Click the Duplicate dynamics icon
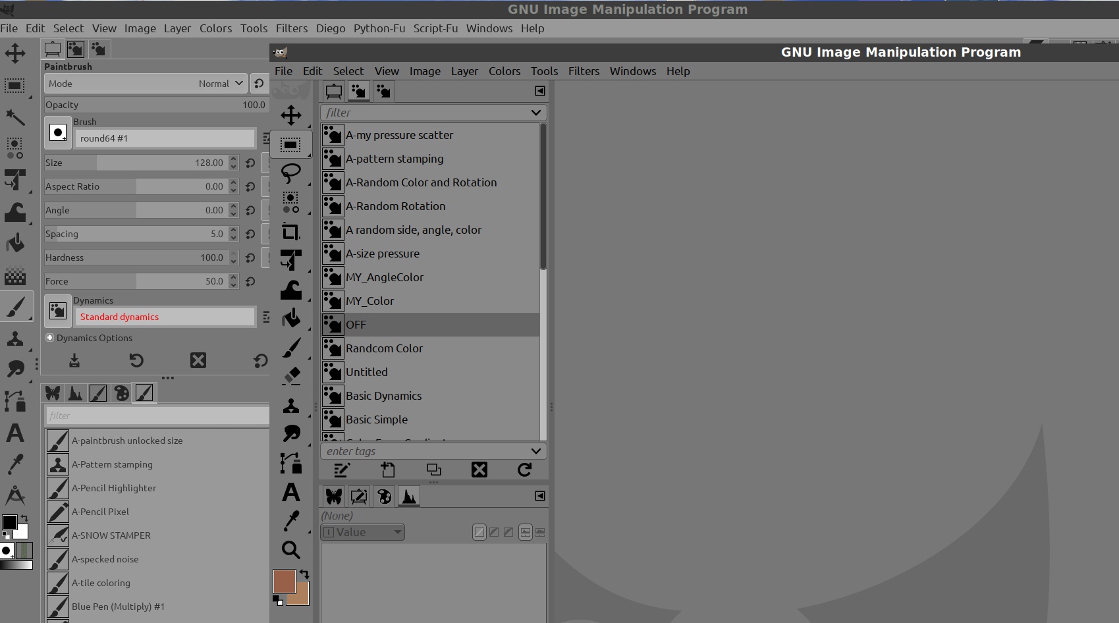1119x623 pixels. pyautogui.click(x=433, y=470)
